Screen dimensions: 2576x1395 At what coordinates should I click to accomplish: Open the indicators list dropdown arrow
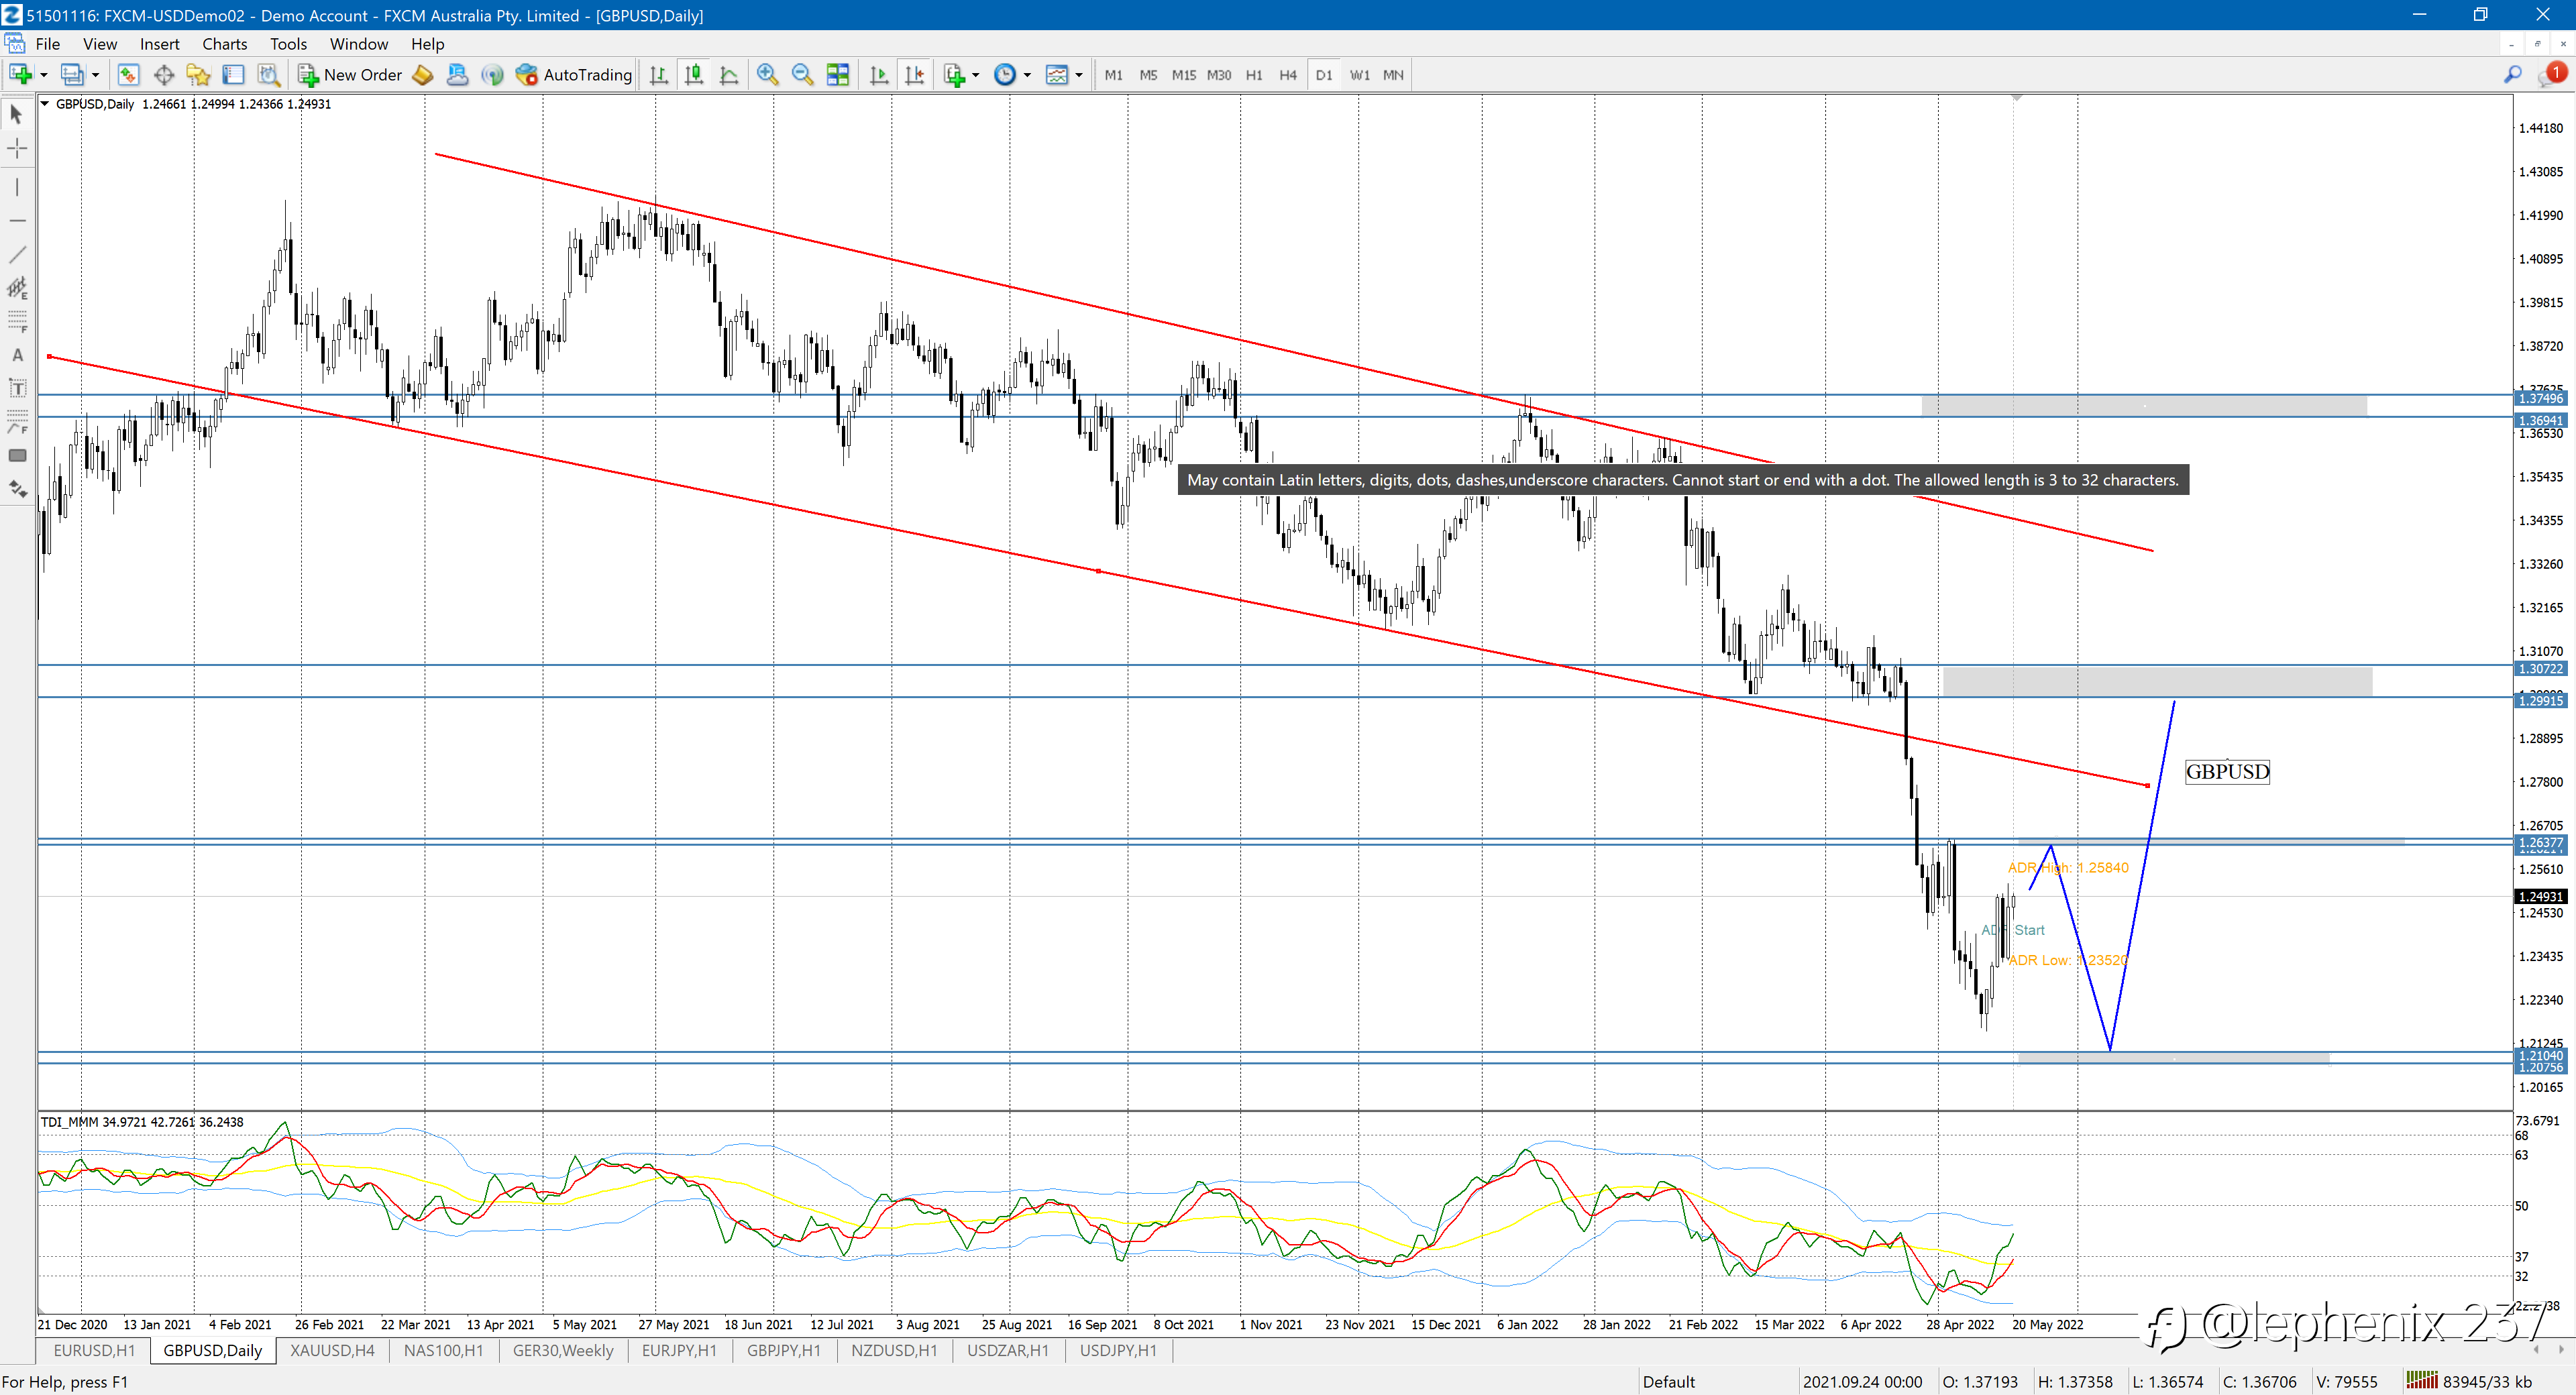[x=976, y=75]
